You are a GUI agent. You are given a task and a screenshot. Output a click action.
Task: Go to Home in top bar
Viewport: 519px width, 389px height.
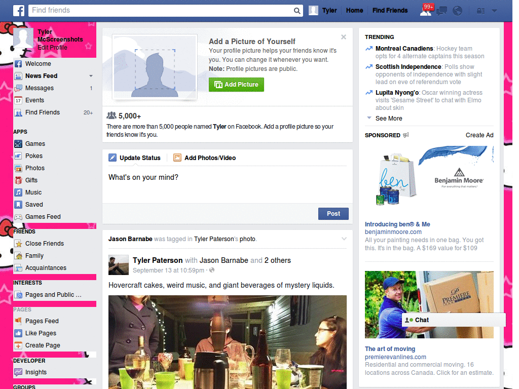click(354, 11)
